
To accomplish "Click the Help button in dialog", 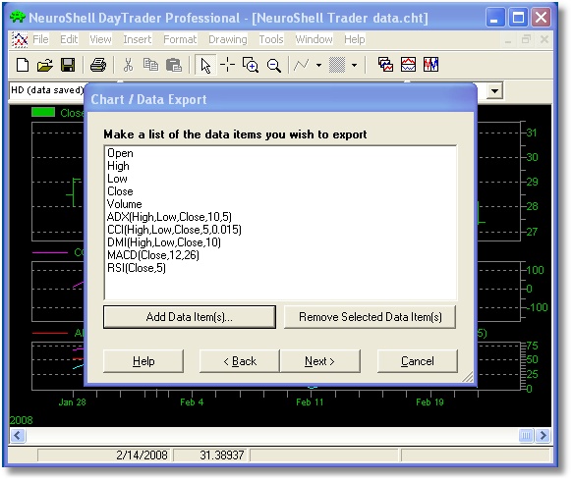I will point(143,361).
